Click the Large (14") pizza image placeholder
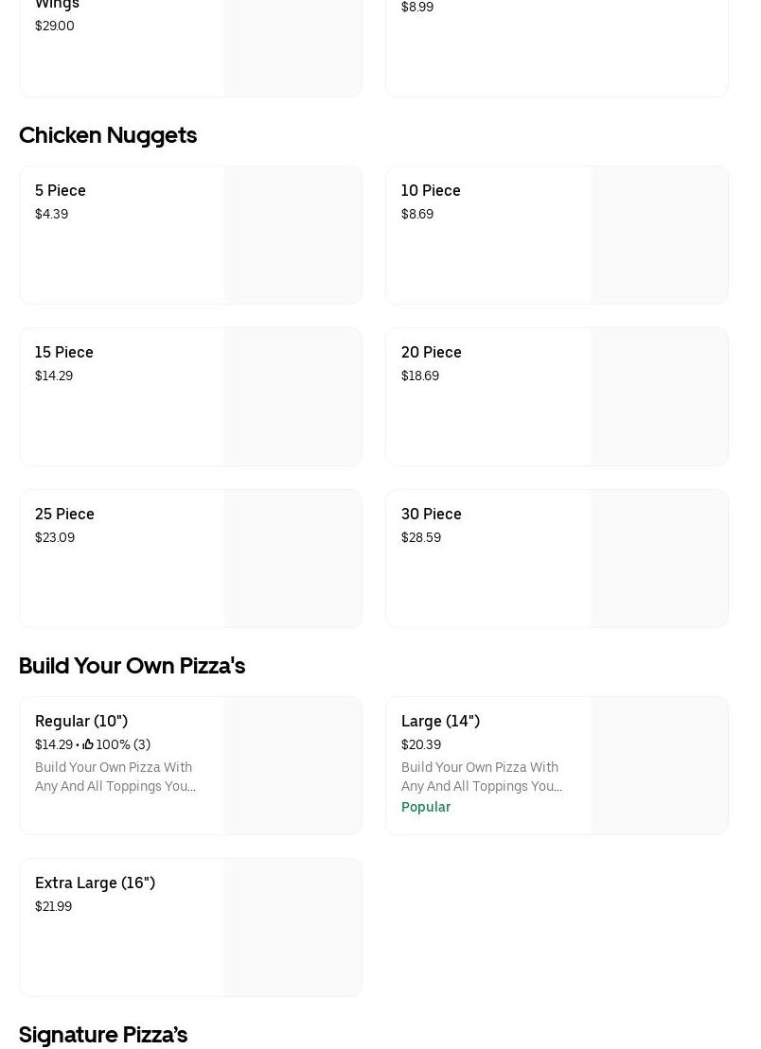The width and height of the screenshot is (761, 1049). click(x=659, y=765)
